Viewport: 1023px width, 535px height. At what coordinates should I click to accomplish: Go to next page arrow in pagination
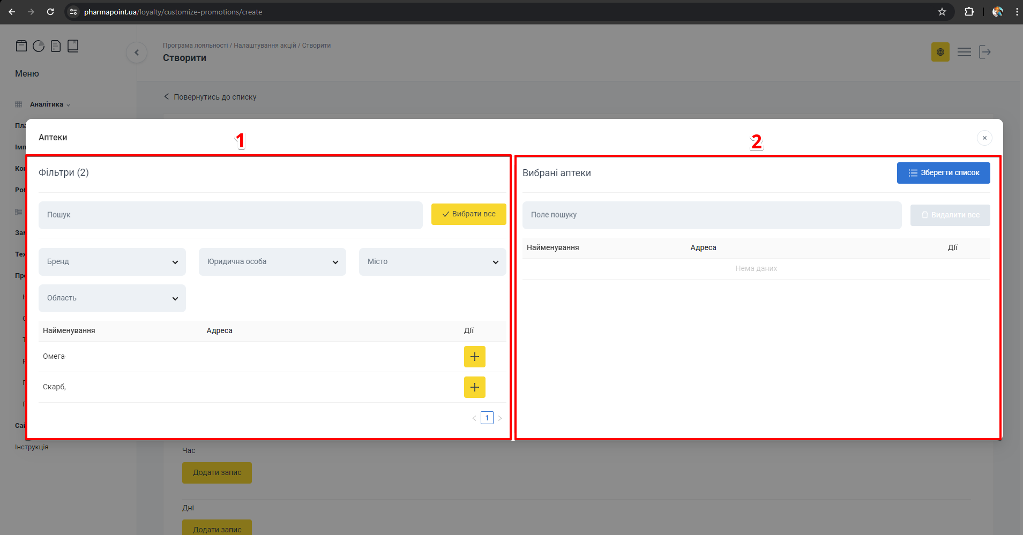500,418
